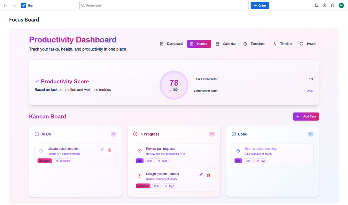Click the Rechercher search field

(163, 5)
